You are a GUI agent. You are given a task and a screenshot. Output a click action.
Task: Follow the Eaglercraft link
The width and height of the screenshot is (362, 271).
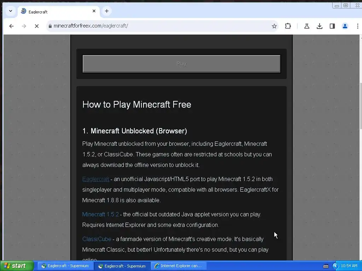point(95,179)
